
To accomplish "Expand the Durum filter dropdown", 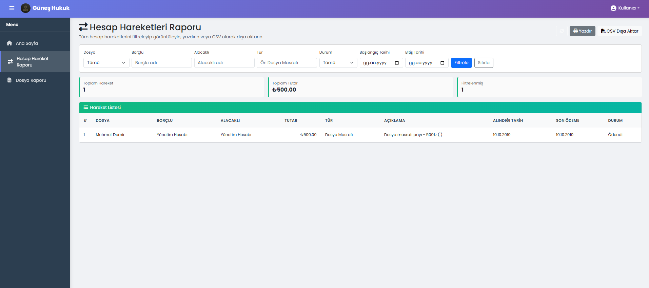I will (x=338, y=63).
